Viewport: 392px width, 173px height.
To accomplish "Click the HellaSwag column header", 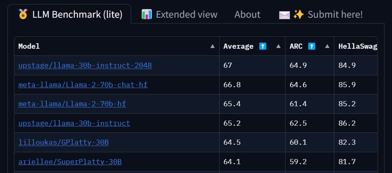I will coord(356,46).
